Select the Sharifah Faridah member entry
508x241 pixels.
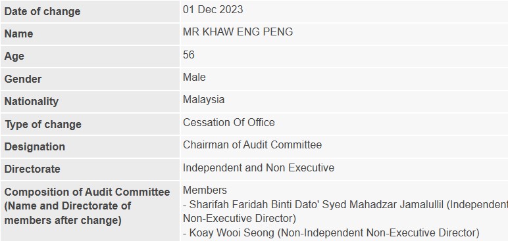pos(345,211)
